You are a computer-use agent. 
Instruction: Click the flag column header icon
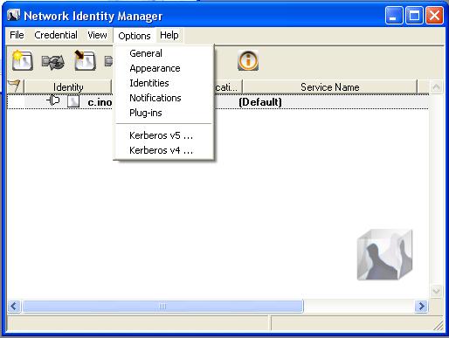point(14,86)
